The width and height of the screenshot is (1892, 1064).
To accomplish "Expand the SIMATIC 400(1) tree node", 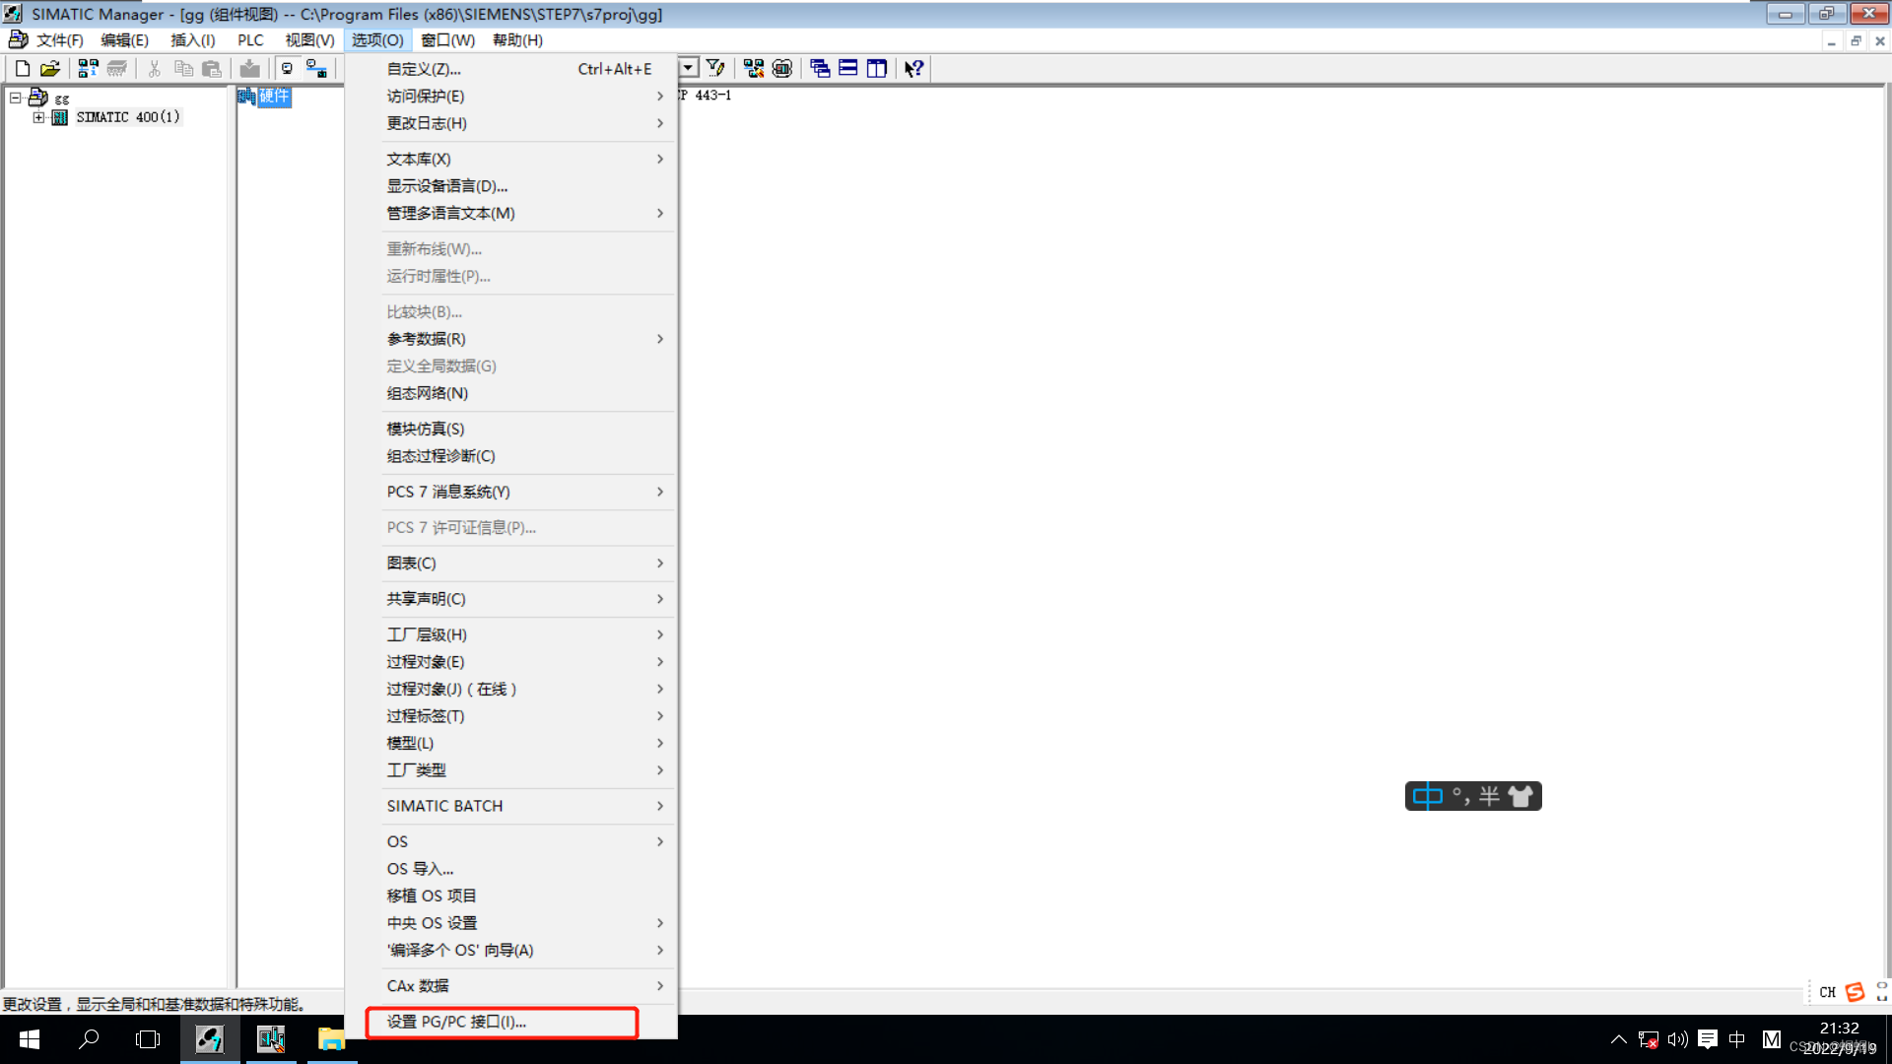I will pos(38,117).
